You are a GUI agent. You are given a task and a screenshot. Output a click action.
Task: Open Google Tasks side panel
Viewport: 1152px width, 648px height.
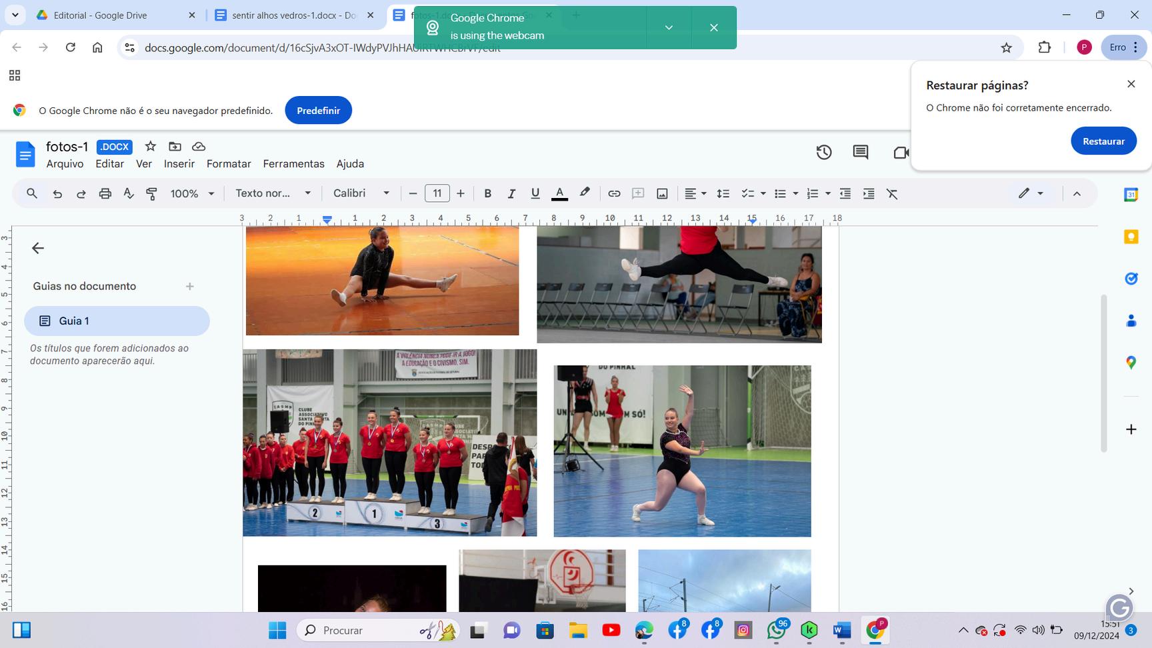point(1131,279)
